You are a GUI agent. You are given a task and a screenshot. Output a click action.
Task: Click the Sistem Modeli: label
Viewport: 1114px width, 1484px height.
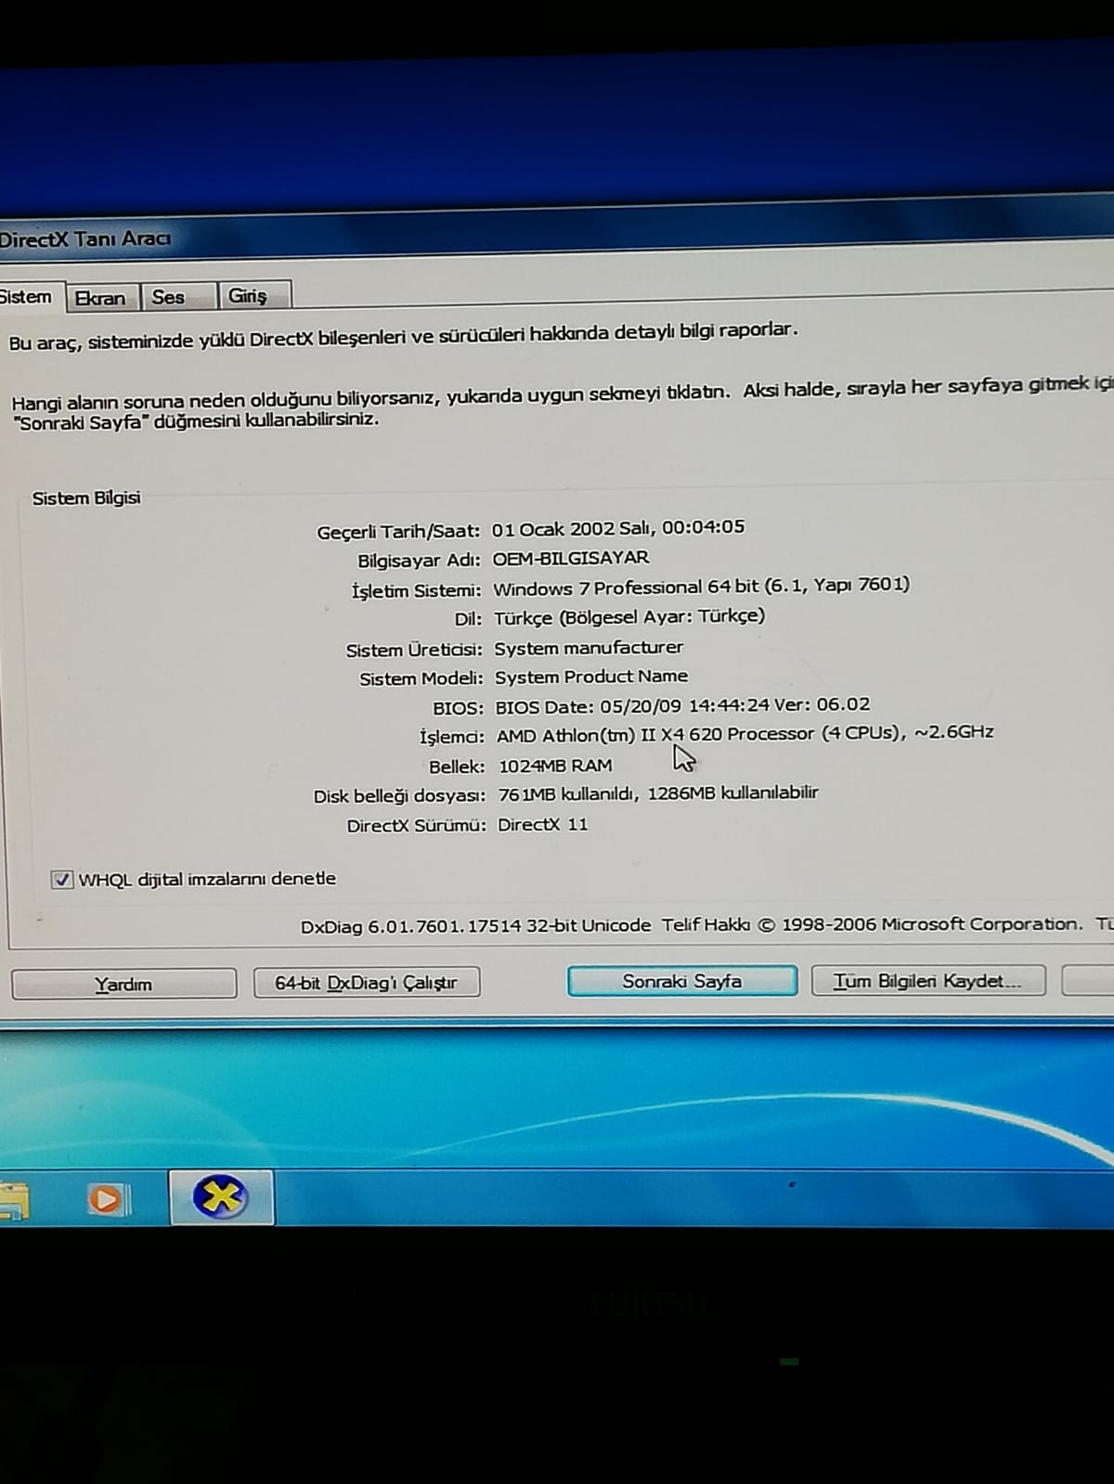tap(421, 678)
